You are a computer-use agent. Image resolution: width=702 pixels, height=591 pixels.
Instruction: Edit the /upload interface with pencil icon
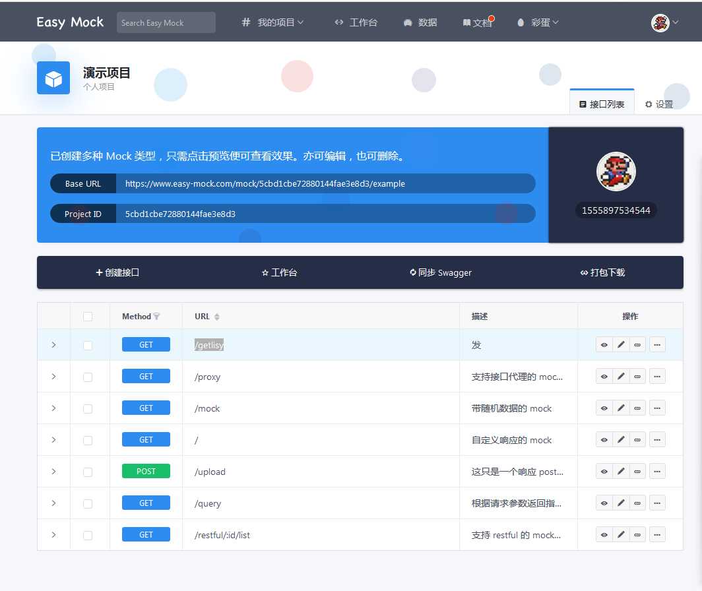620,472
